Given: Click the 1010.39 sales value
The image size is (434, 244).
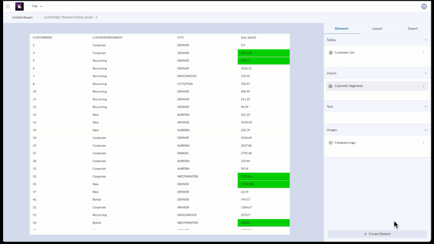Looking at the screenshot, I should click(246, 122).
